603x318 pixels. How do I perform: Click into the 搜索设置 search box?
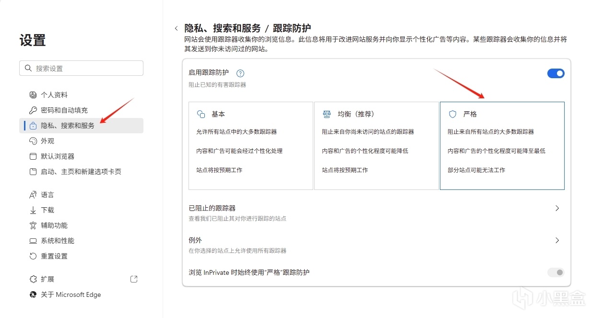[x=82, y=68]
